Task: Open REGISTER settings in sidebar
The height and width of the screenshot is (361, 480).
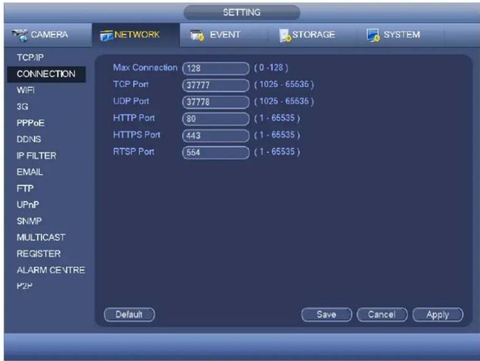Action: click(38, 254)
